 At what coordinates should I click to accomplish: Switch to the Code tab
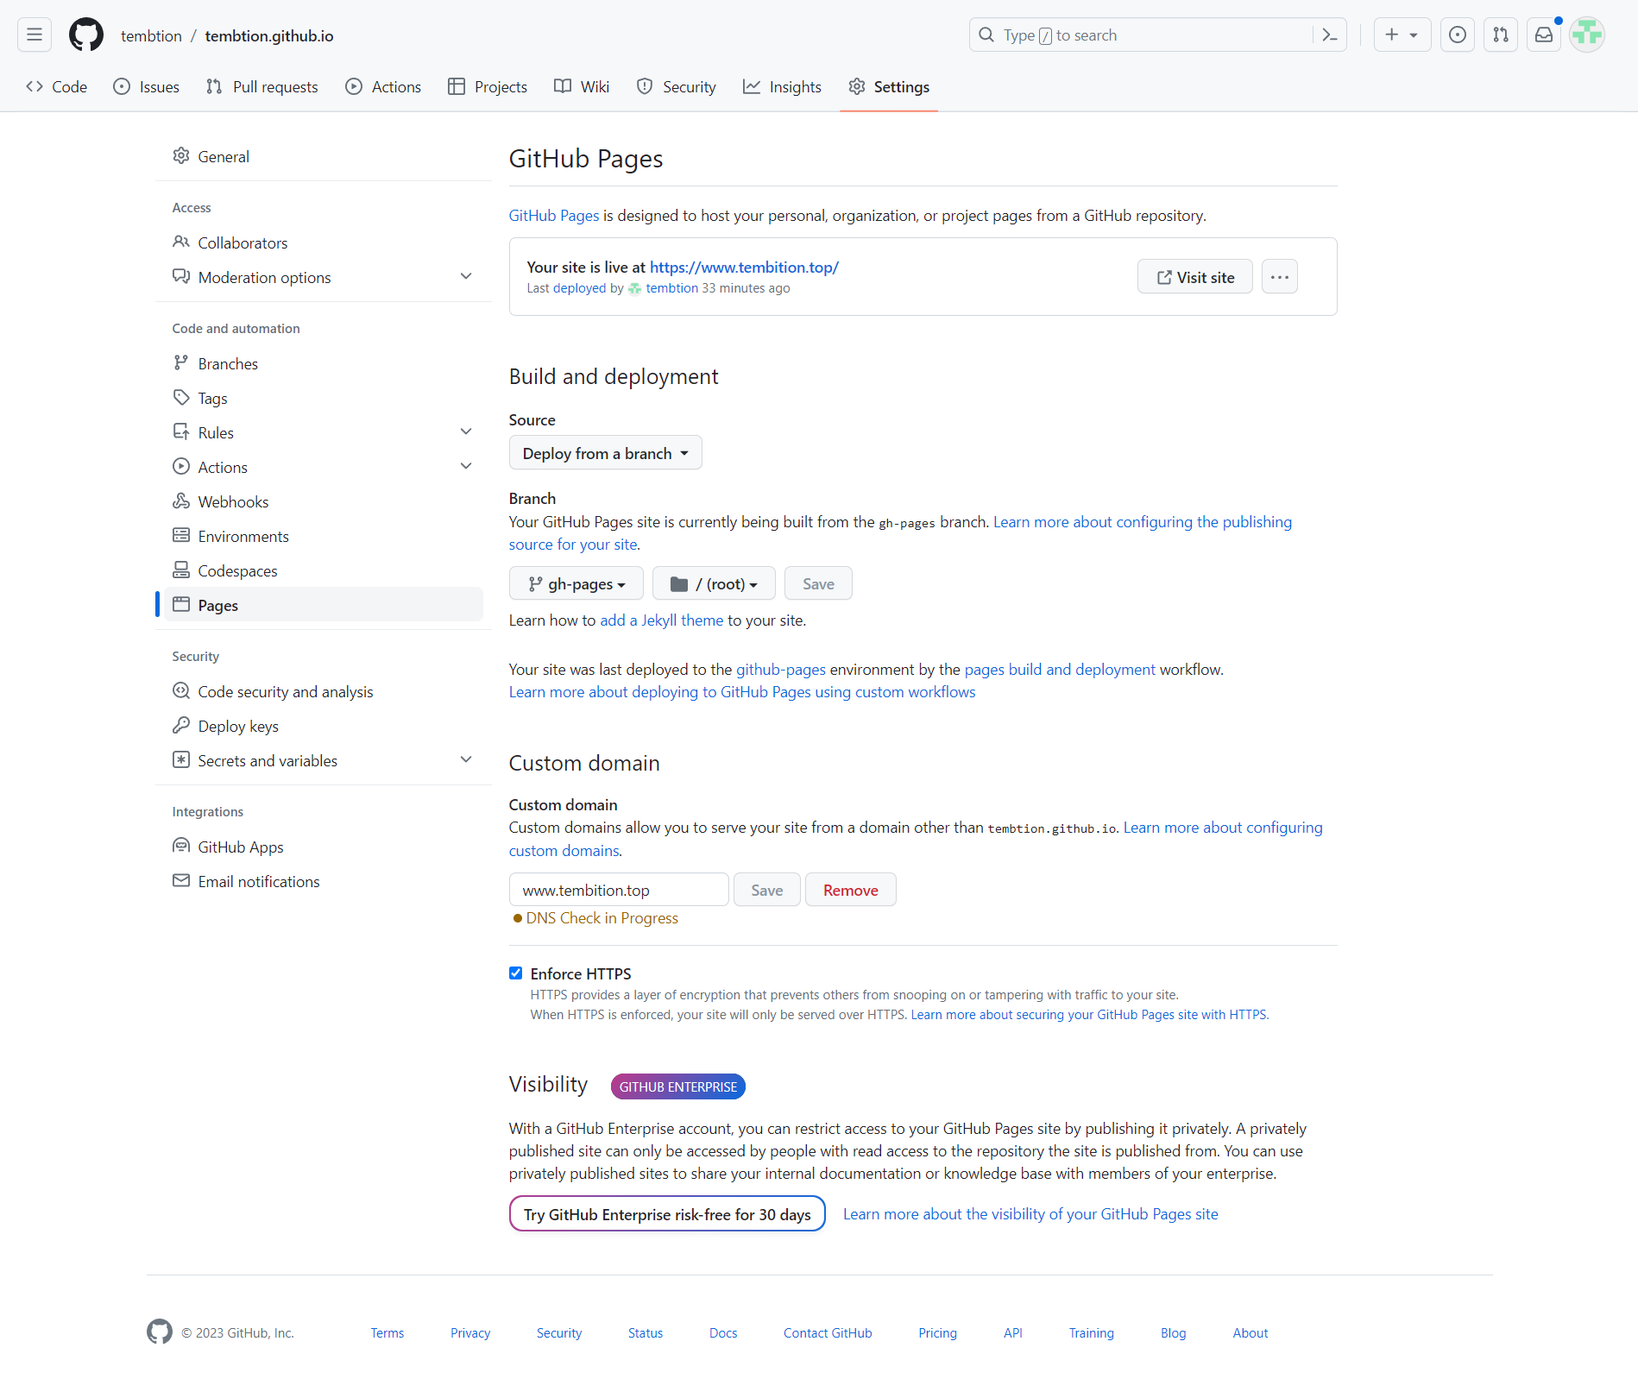coord(57,87)
